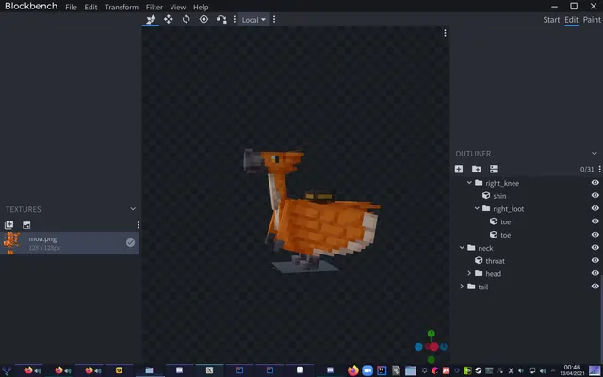Open the Textures panel three-dot menu
Image resolution: width=603 pixels, height=377 pixels.
(139, 225)
